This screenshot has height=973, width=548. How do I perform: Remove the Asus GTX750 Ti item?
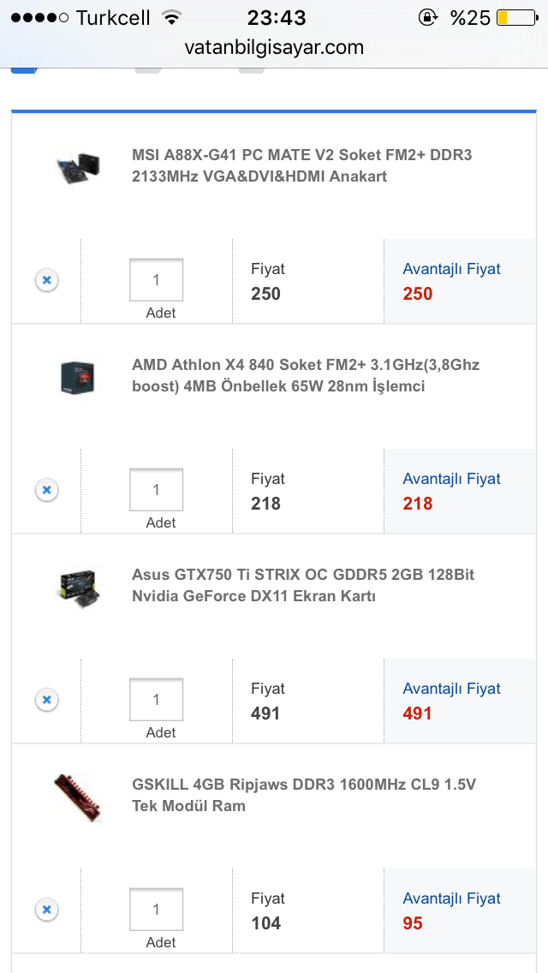[47, 700]
